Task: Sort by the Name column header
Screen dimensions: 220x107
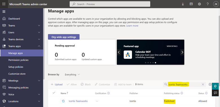Action: (x=64, y=93)
